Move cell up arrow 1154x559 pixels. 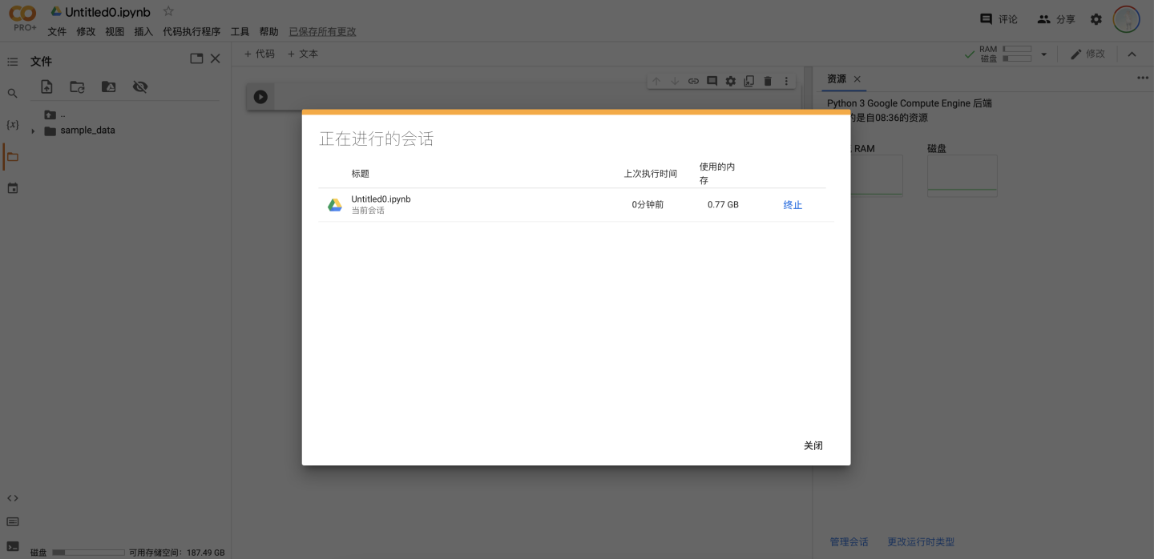(656, 81)
